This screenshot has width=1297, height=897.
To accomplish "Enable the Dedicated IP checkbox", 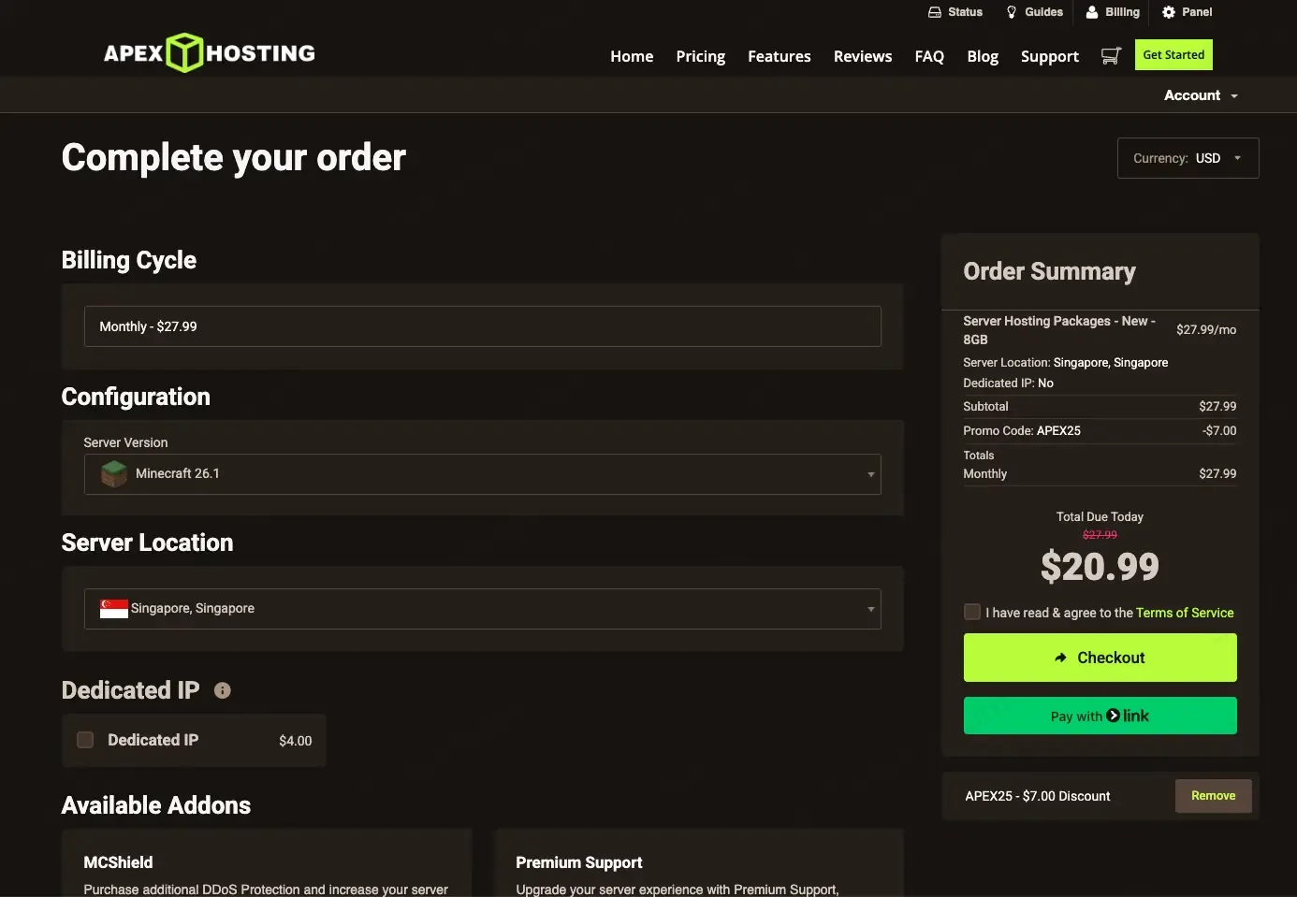I will pos(85,740).
